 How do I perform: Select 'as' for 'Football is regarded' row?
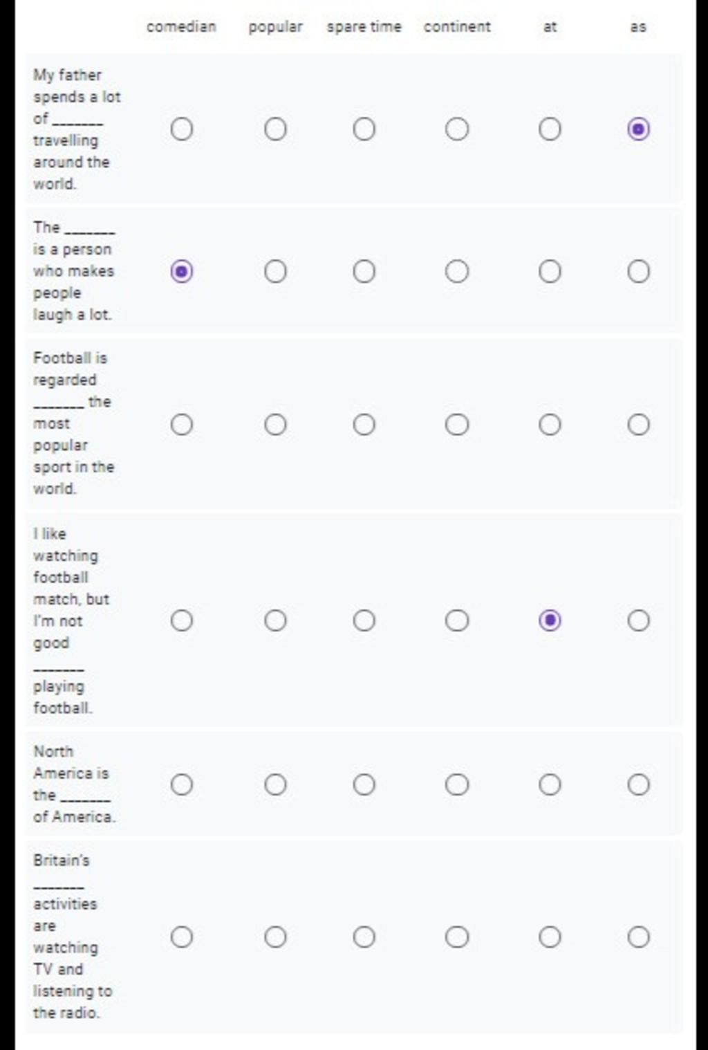click(638, 424)
